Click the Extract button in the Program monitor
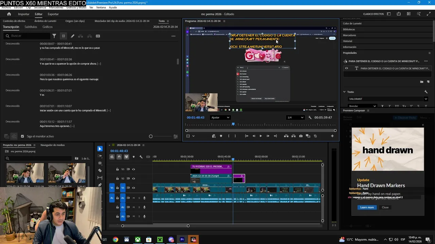Viewport: 435px width, 244px height. pos(294,136)
